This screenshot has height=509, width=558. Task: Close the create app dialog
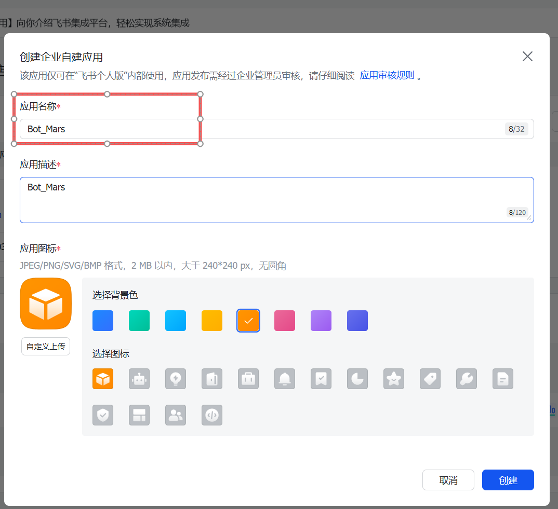tap(527, 56)
